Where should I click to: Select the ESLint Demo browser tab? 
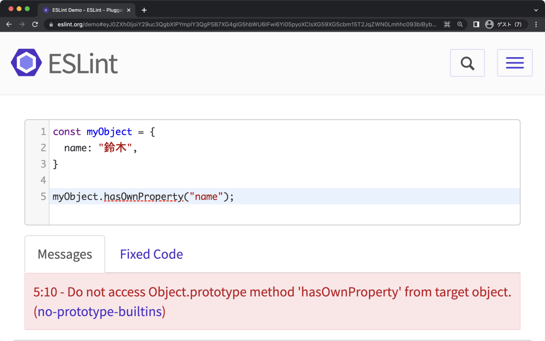click(x=86, y=10)
